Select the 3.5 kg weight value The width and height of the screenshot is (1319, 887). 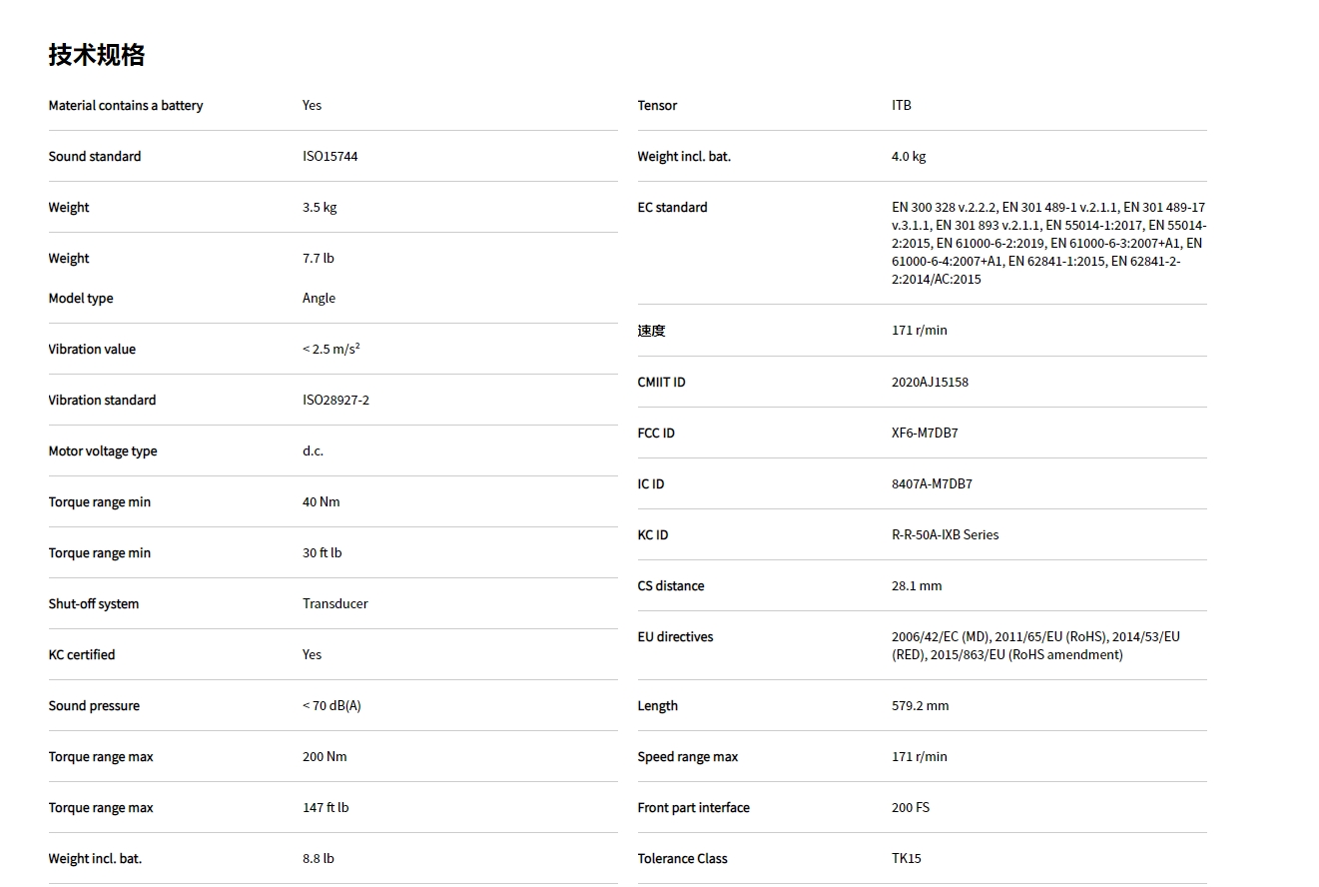[x=320, y=208]
